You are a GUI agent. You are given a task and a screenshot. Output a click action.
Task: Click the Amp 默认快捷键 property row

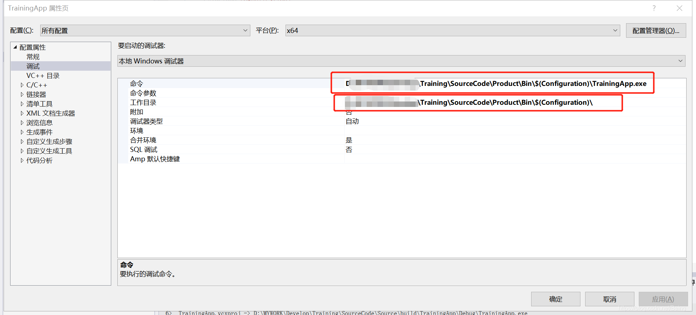pos(402,159)
